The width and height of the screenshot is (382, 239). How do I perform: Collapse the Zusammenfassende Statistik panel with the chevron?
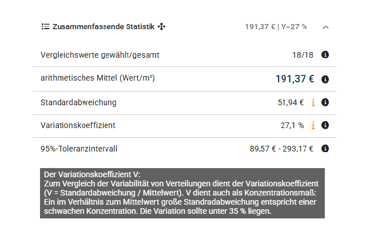(325, 27)
